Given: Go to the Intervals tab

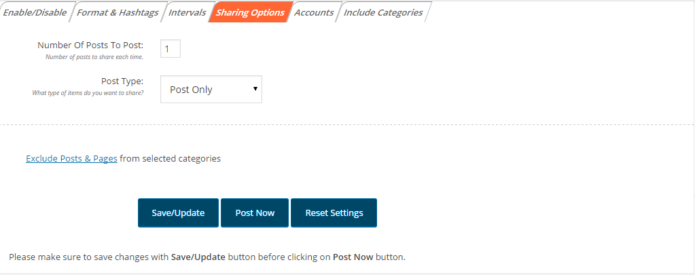Looking at the screenshot, I should tap(187, 12).
